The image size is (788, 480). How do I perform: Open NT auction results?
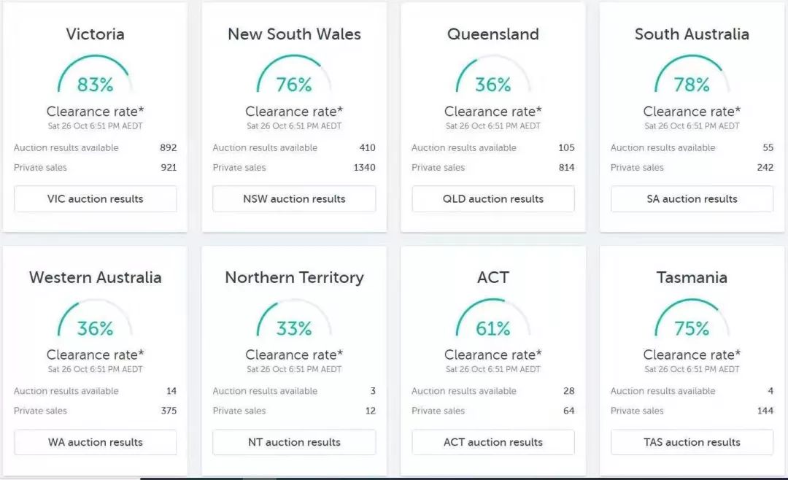click(x=294, y=442)
